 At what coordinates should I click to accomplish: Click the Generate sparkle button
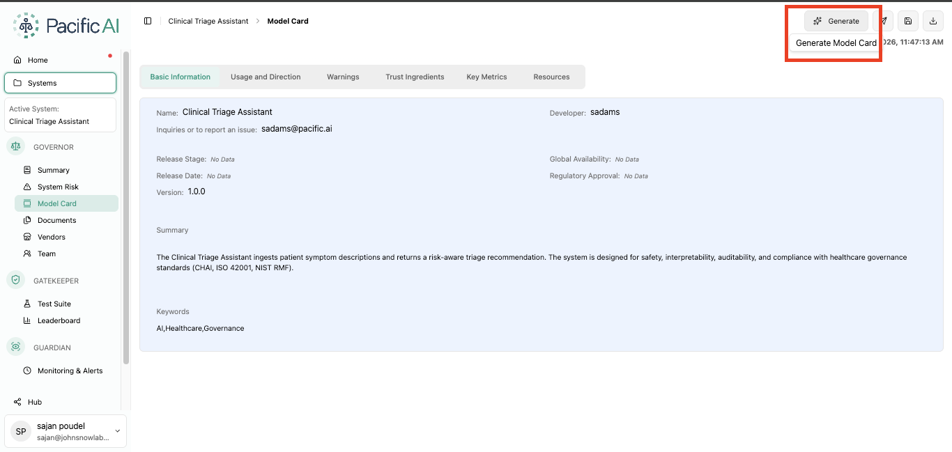pyautogui.click(x=836, y=21)
